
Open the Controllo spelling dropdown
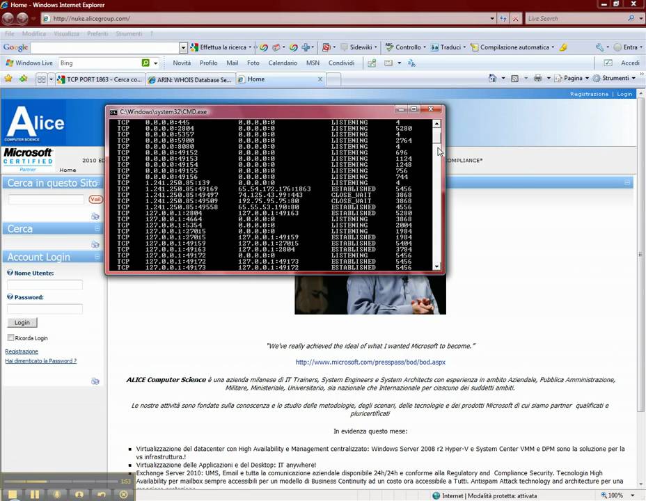point(406,47)
